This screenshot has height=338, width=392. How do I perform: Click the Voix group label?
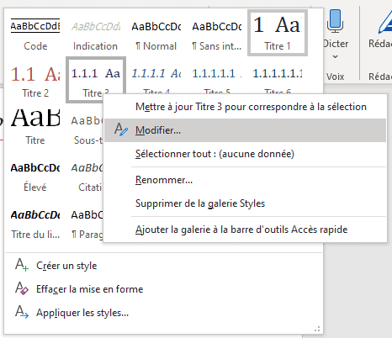[x=335, y=77]
